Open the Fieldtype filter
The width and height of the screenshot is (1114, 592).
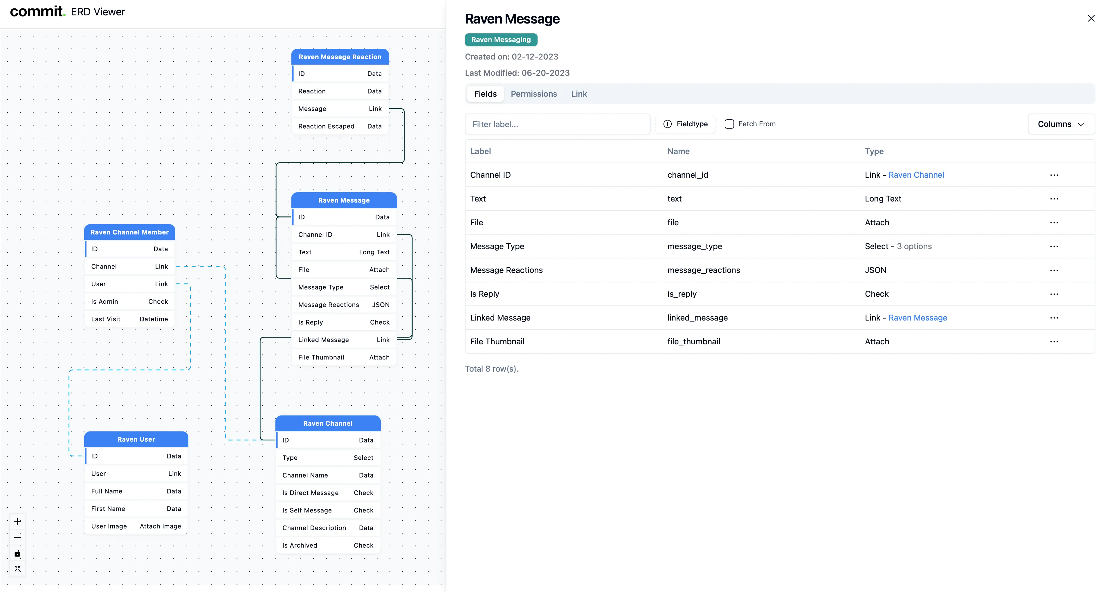click(x=686, y=124)
